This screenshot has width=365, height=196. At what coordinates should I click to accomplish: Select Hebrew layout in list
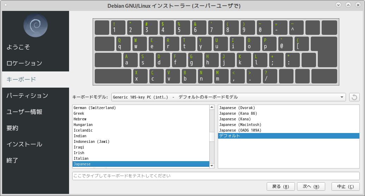coord(141,119)
